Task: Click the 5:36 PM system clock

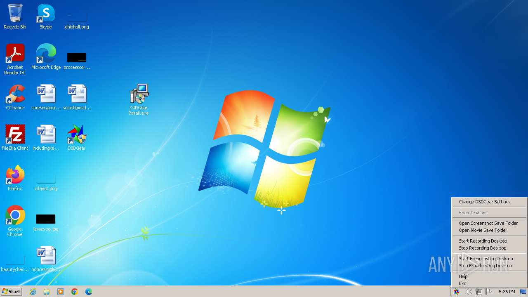Action: (x=507, y=292)
